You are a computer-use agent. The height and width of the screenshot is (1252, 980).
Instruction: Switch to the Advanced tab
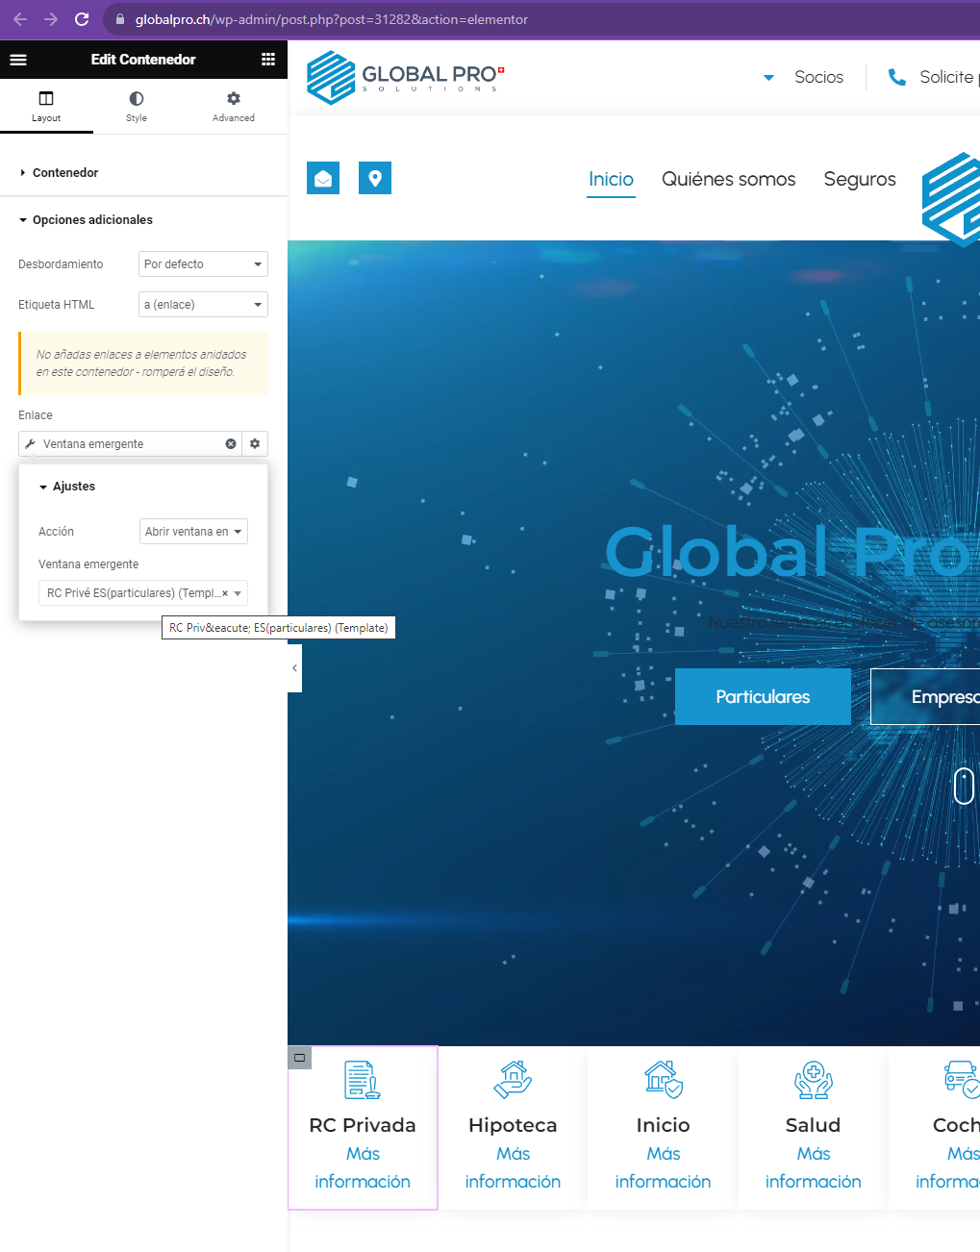(234, 106)
